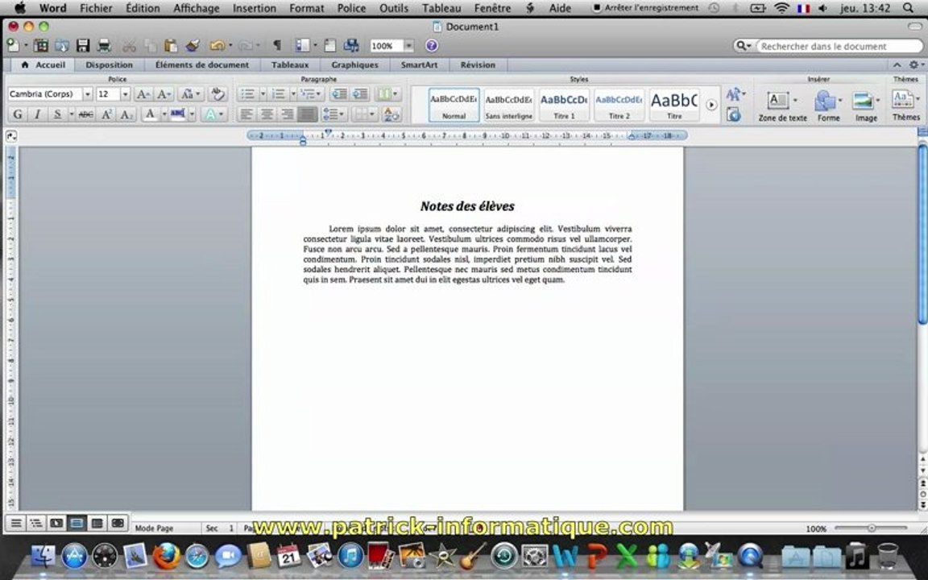Click the highlight color ABC swatch
Image resolution: width=928 pixels, height=580 pixels.
click(177, 114)
